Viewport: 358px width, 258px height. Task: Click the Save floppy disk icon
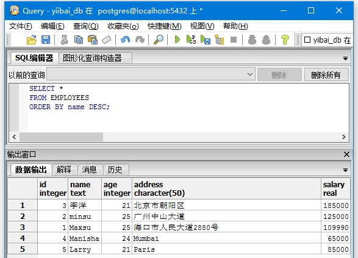point(46,40)
